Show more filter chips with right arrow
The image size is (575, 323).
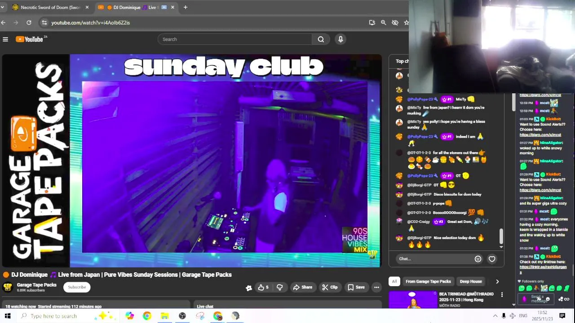pyautogui.click(x=497, y=281)
